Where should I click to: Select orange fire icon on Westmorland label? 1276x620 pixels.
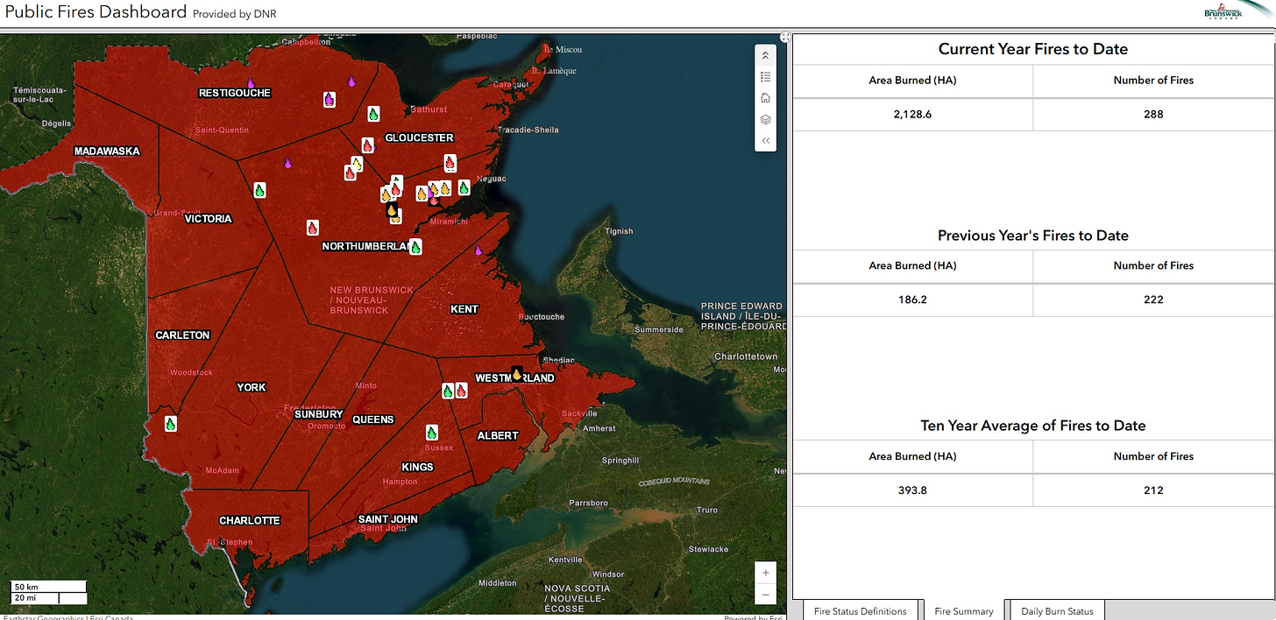point(517,374)
